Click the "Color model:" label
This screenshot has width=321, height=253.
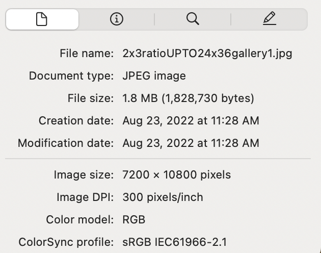point(79,220)
